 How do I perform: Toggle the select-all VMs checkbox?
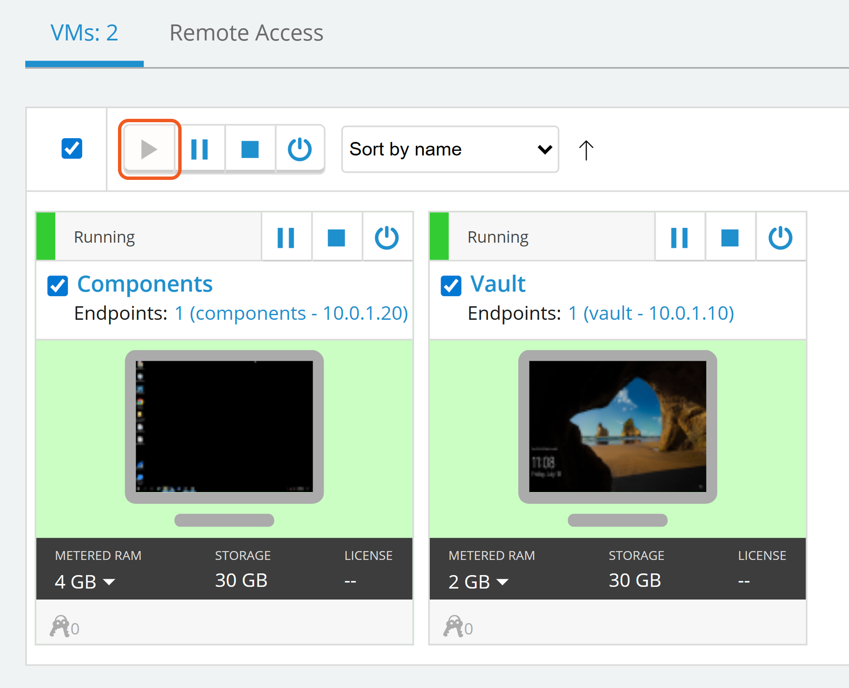point(72,148)
